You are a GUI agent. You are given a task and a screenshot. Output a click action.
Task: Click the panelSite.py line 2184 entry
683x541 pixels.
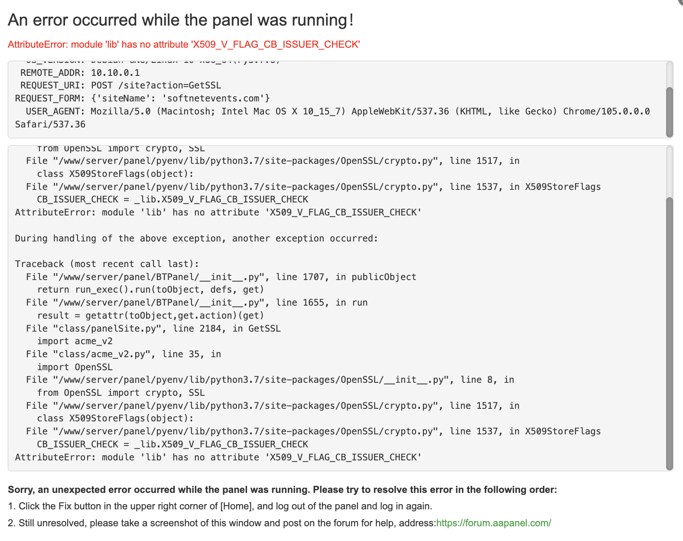(x=153, y=329)
